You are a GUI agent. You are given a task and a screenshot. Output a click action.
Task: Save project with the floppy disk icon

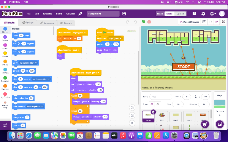(124, 14)
